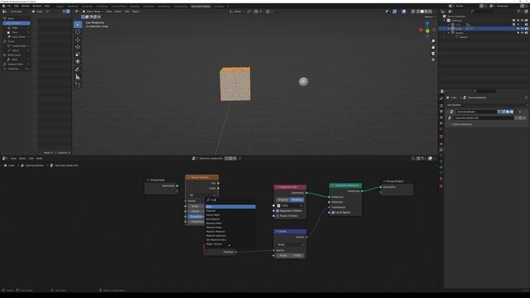
Task: Click the zoom magnifier icon in viewport
Action: coord(433,41)
